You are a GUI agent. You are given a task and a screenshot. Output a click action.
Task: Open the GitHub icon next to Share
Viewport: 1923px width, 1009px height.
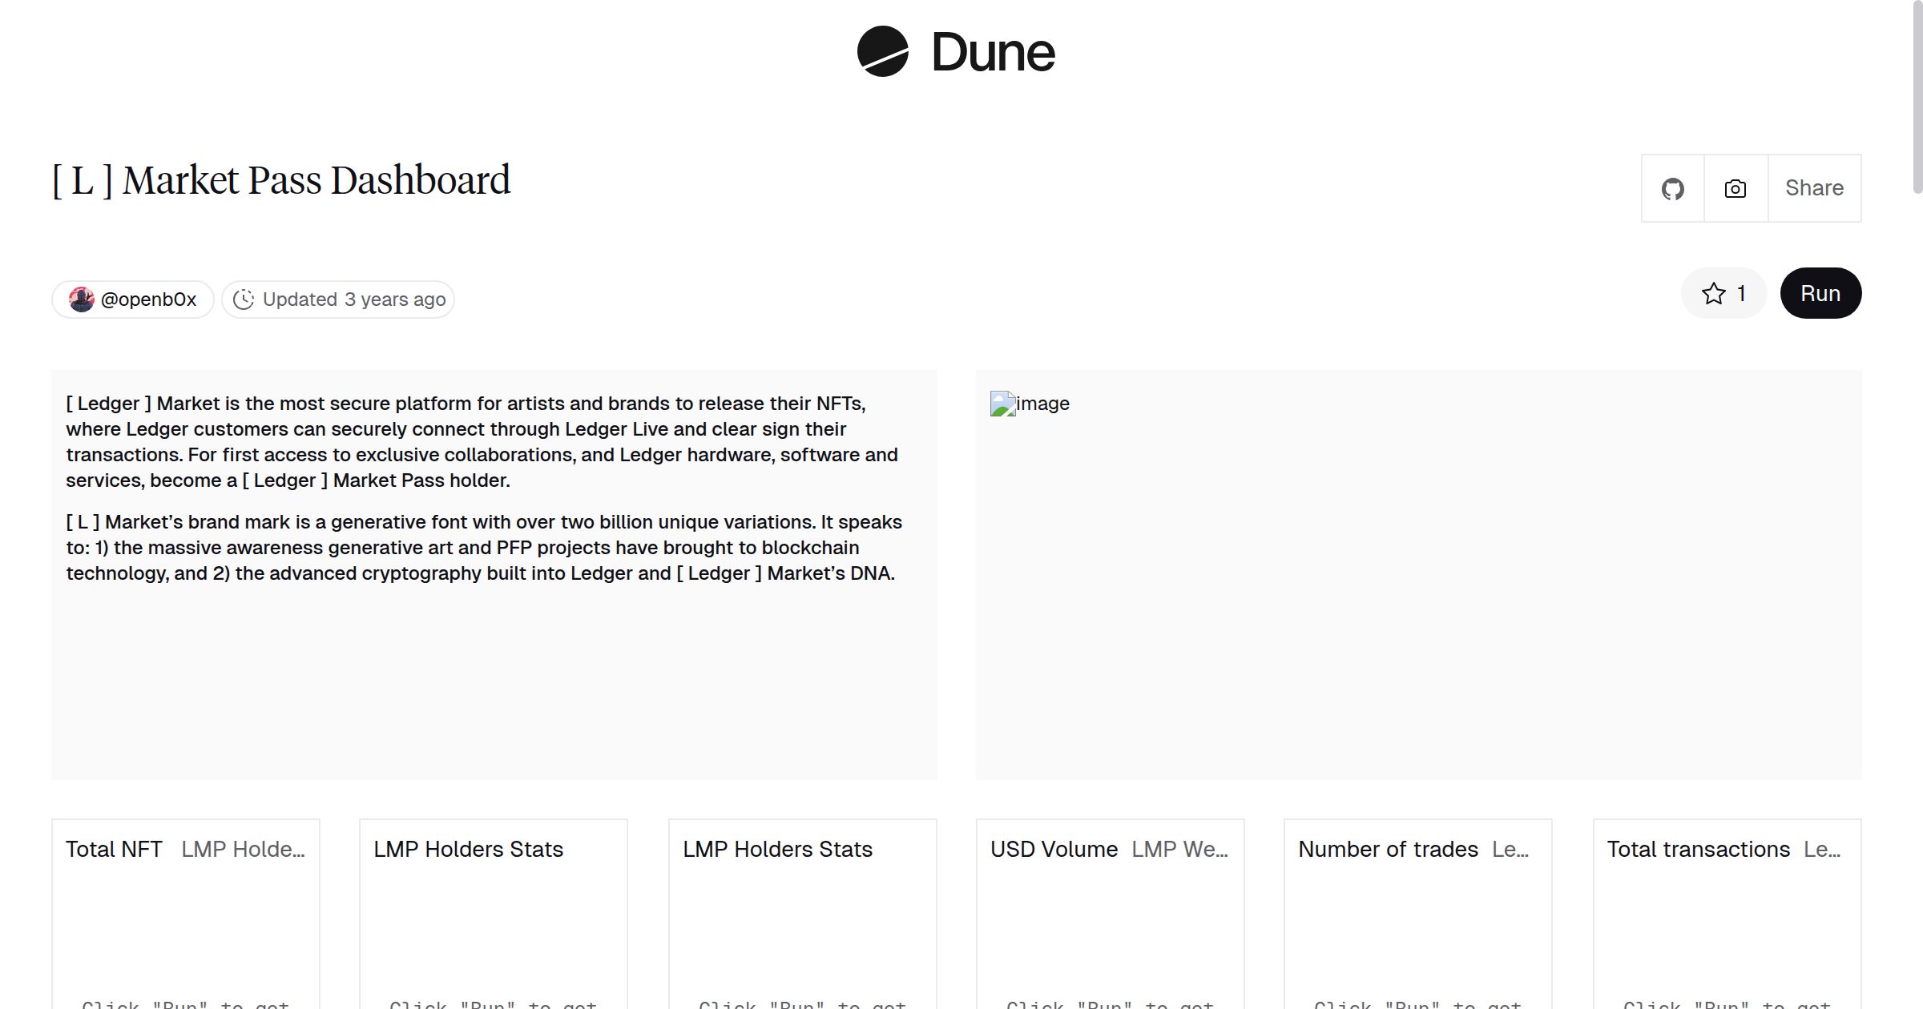(1673, 187)
